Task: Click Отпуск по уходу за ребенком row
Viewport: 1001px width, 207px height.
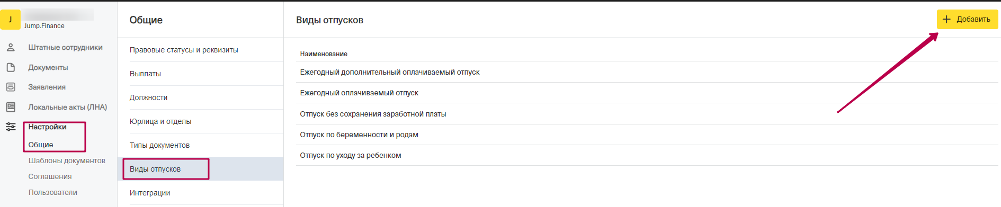Action: point(351,155)
